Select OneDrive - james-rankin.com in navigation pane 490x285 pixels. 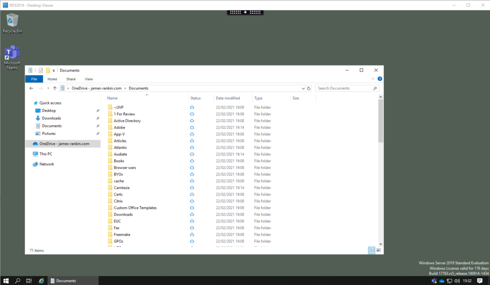(64, 143)
